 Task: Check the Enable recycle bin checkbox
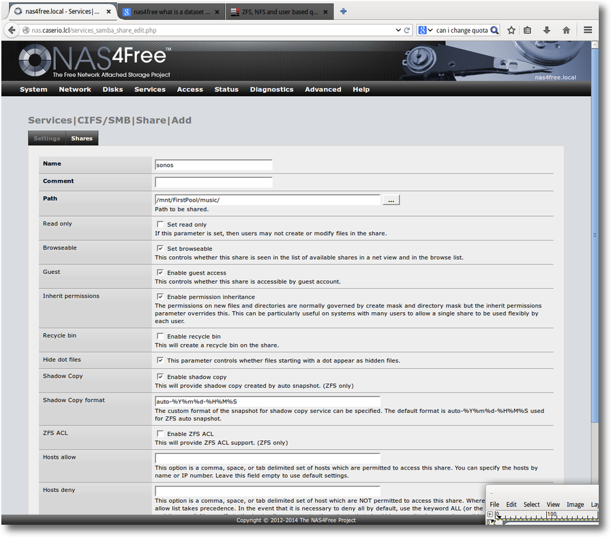[x=160, y=336]
